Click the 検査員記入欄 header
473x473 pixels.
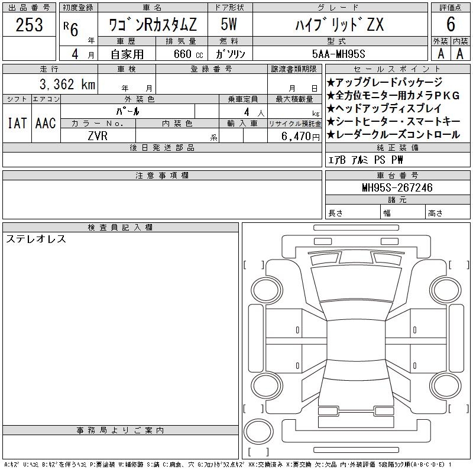point(121,227)
